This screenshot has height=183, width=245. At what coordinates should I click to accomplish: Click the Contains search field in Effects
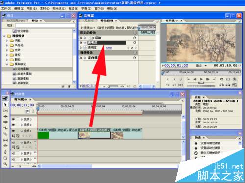coord(46,25)
